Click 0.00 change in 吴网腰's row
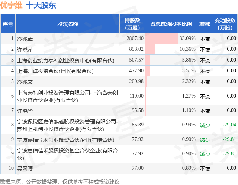Screen dimensions: 238x185 click(x=231, y=168)
